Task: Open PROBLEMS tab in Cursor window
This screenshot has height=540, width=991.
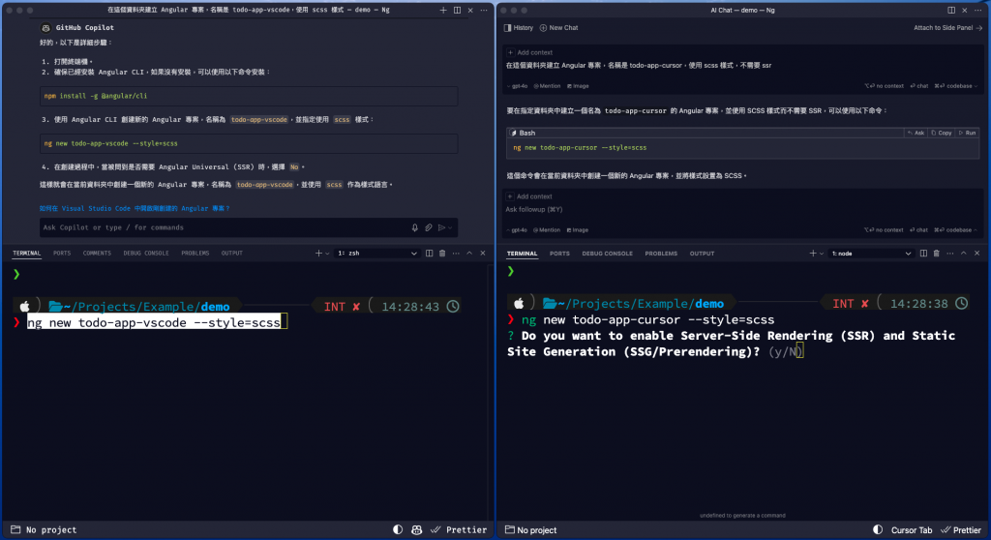Action: pos(661,254)
